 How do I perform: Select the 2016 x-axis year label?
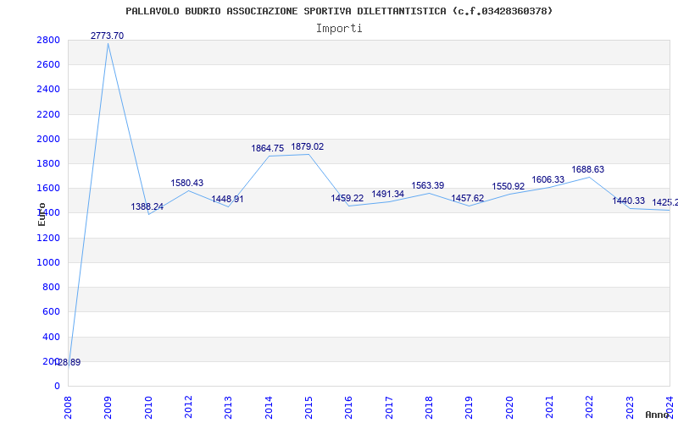(x=349, y=408)
